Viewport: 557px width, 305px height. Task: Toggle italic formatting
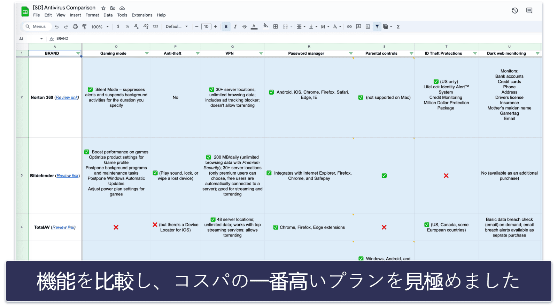click(235, 26)
